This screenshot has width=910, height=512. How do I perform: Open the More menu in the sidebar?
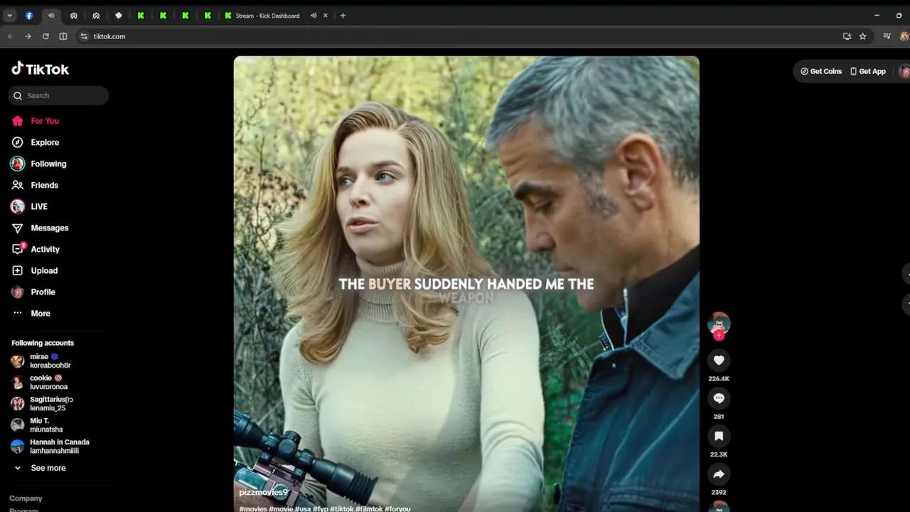click(x=32, y=313)
